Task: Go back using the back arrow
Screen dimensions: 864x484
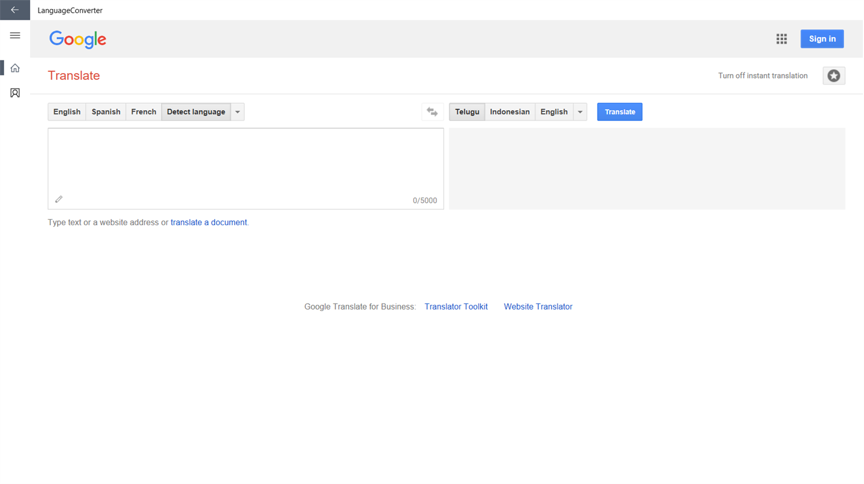Action: (x=15, y=10)
